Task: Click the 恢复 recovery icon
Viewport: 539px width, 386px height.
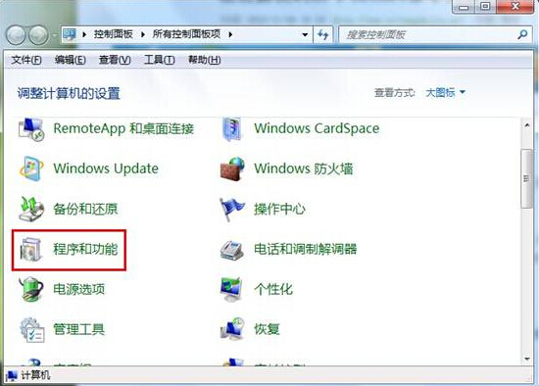Action: click(x=232, y=329)
